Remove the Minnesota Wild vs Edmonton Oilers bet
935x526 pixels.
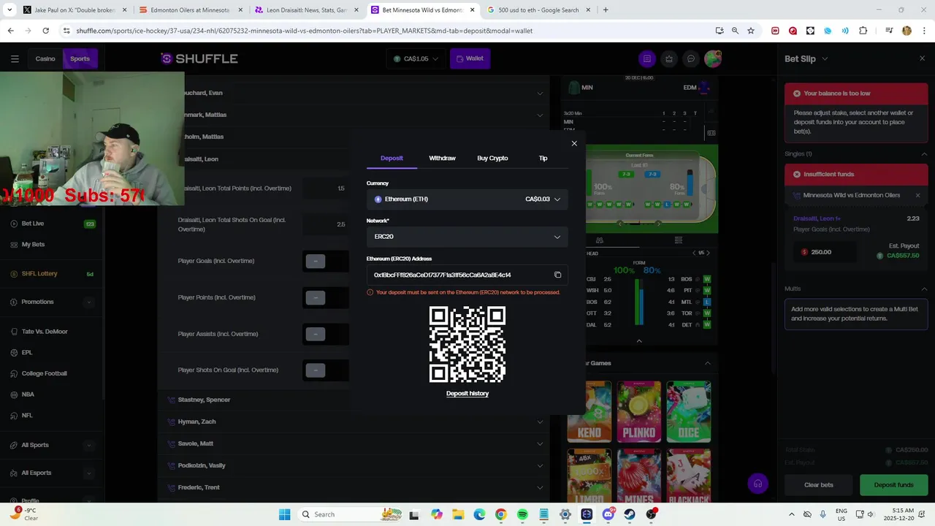tap(917, 195)
